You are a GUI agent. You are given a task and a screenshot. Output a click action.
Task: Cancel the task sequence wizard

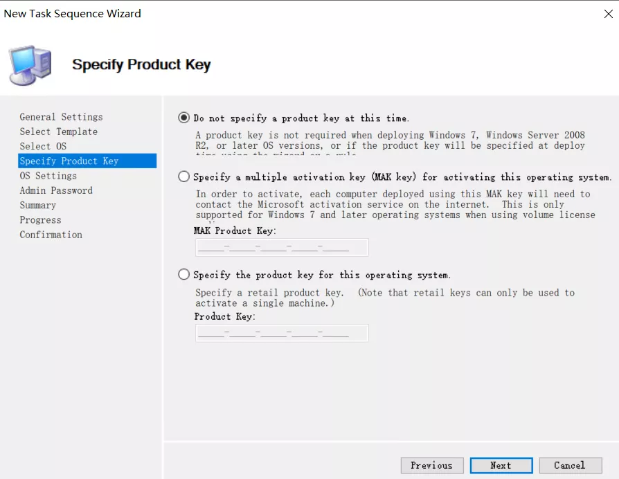(x=569, y=465)
